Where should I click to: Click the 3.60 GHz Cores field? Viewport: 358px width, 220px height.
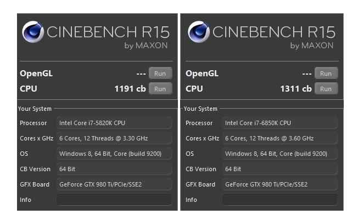280,138
